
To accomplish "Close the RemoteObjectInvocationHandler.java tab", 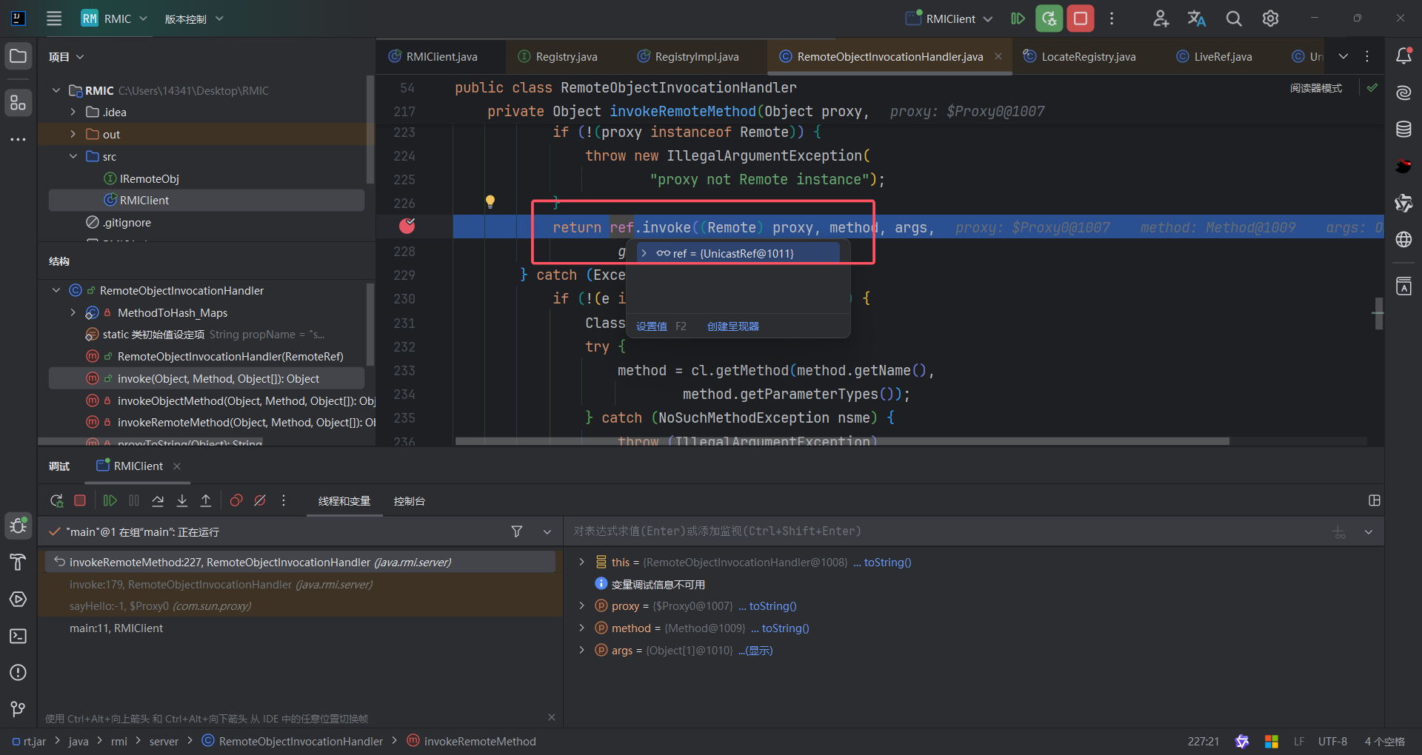I will [998, 56].
